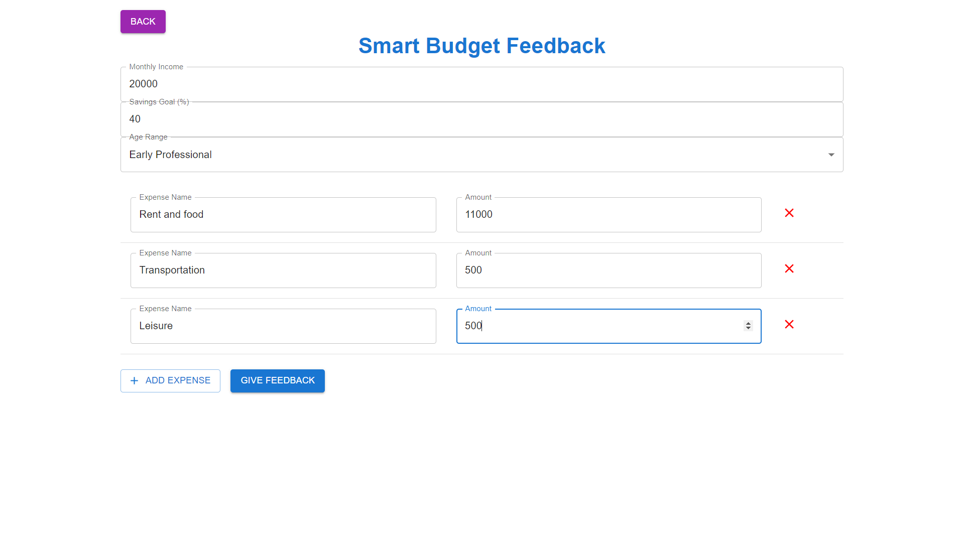Edit the Transportation expense name field
The width and height of the screenshot is (964, 542).
tap(283, 270)
